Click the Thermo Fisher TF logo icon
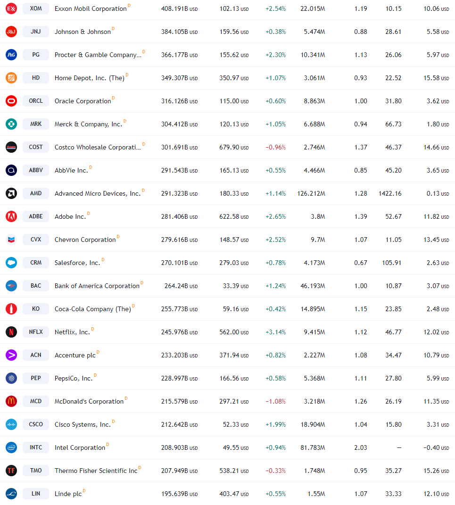The image size is (455, 505). tap(11, 471)
